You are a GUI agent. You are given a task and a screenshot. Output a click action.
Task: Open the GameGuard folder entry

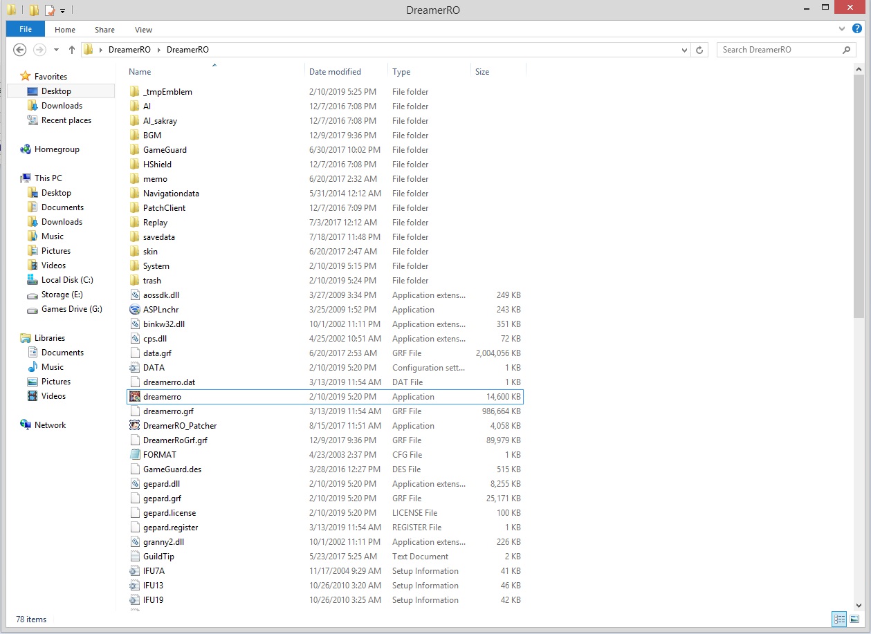tap(165, 150)
